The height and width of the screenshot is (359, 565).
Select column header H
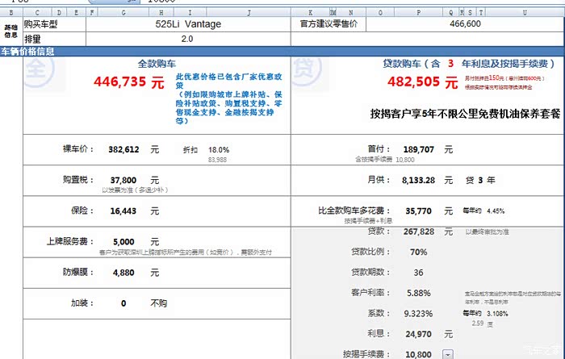point(161,13)
